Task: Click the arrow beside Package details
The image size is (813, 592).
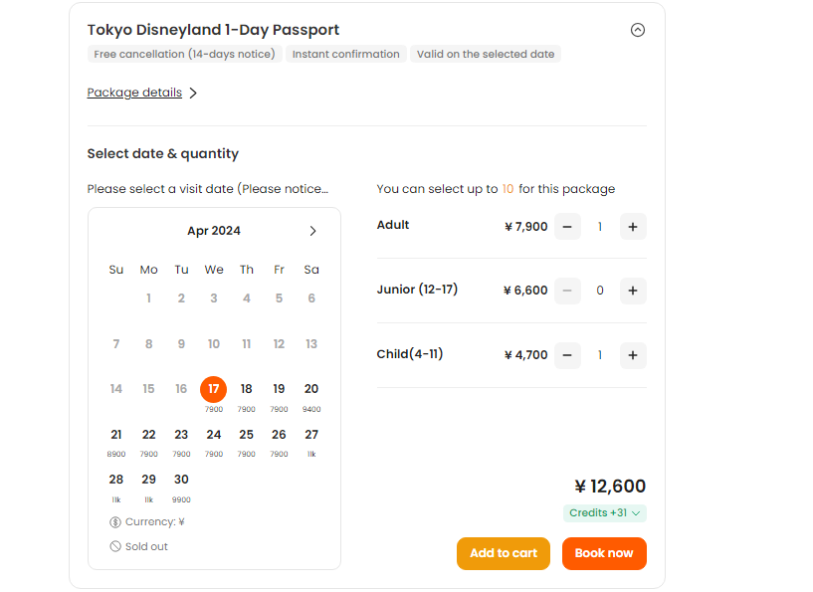Action: (193, 93)
